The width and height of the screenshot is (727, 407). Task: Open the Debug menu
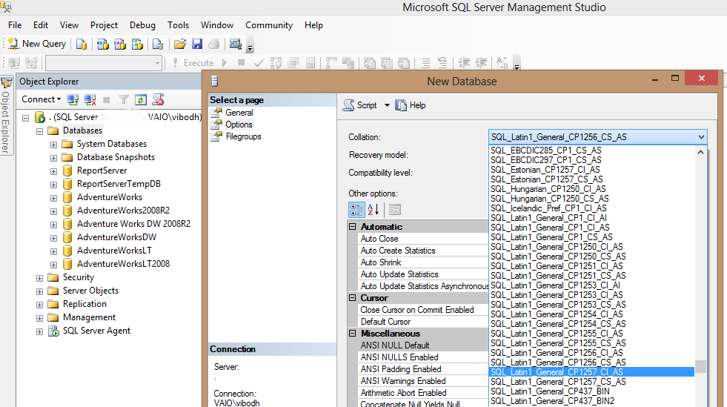coord(142,25)
